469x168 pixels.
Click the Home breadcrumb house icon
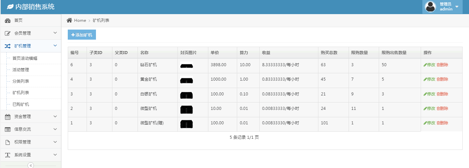pos(69,20)
